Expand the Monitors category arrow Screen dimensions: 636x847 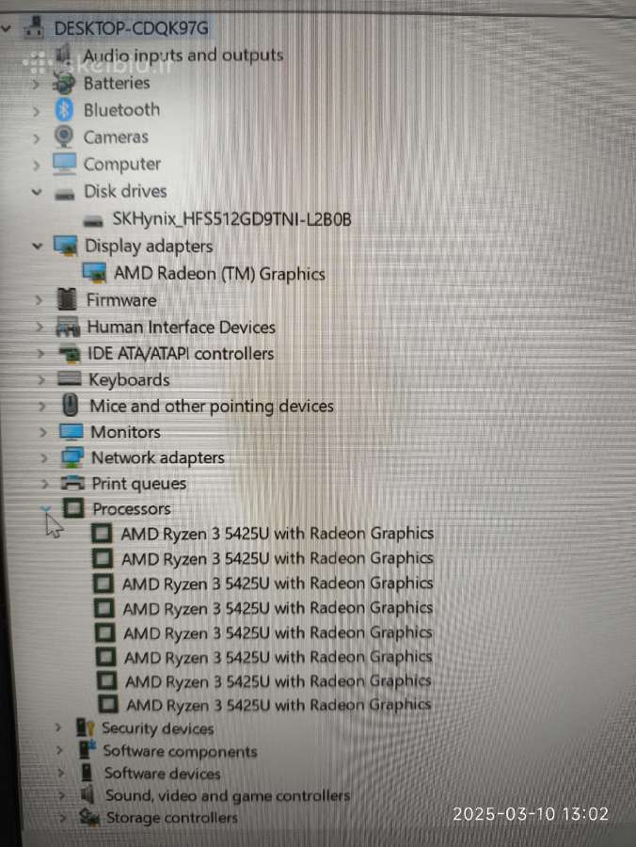(43, 432)
